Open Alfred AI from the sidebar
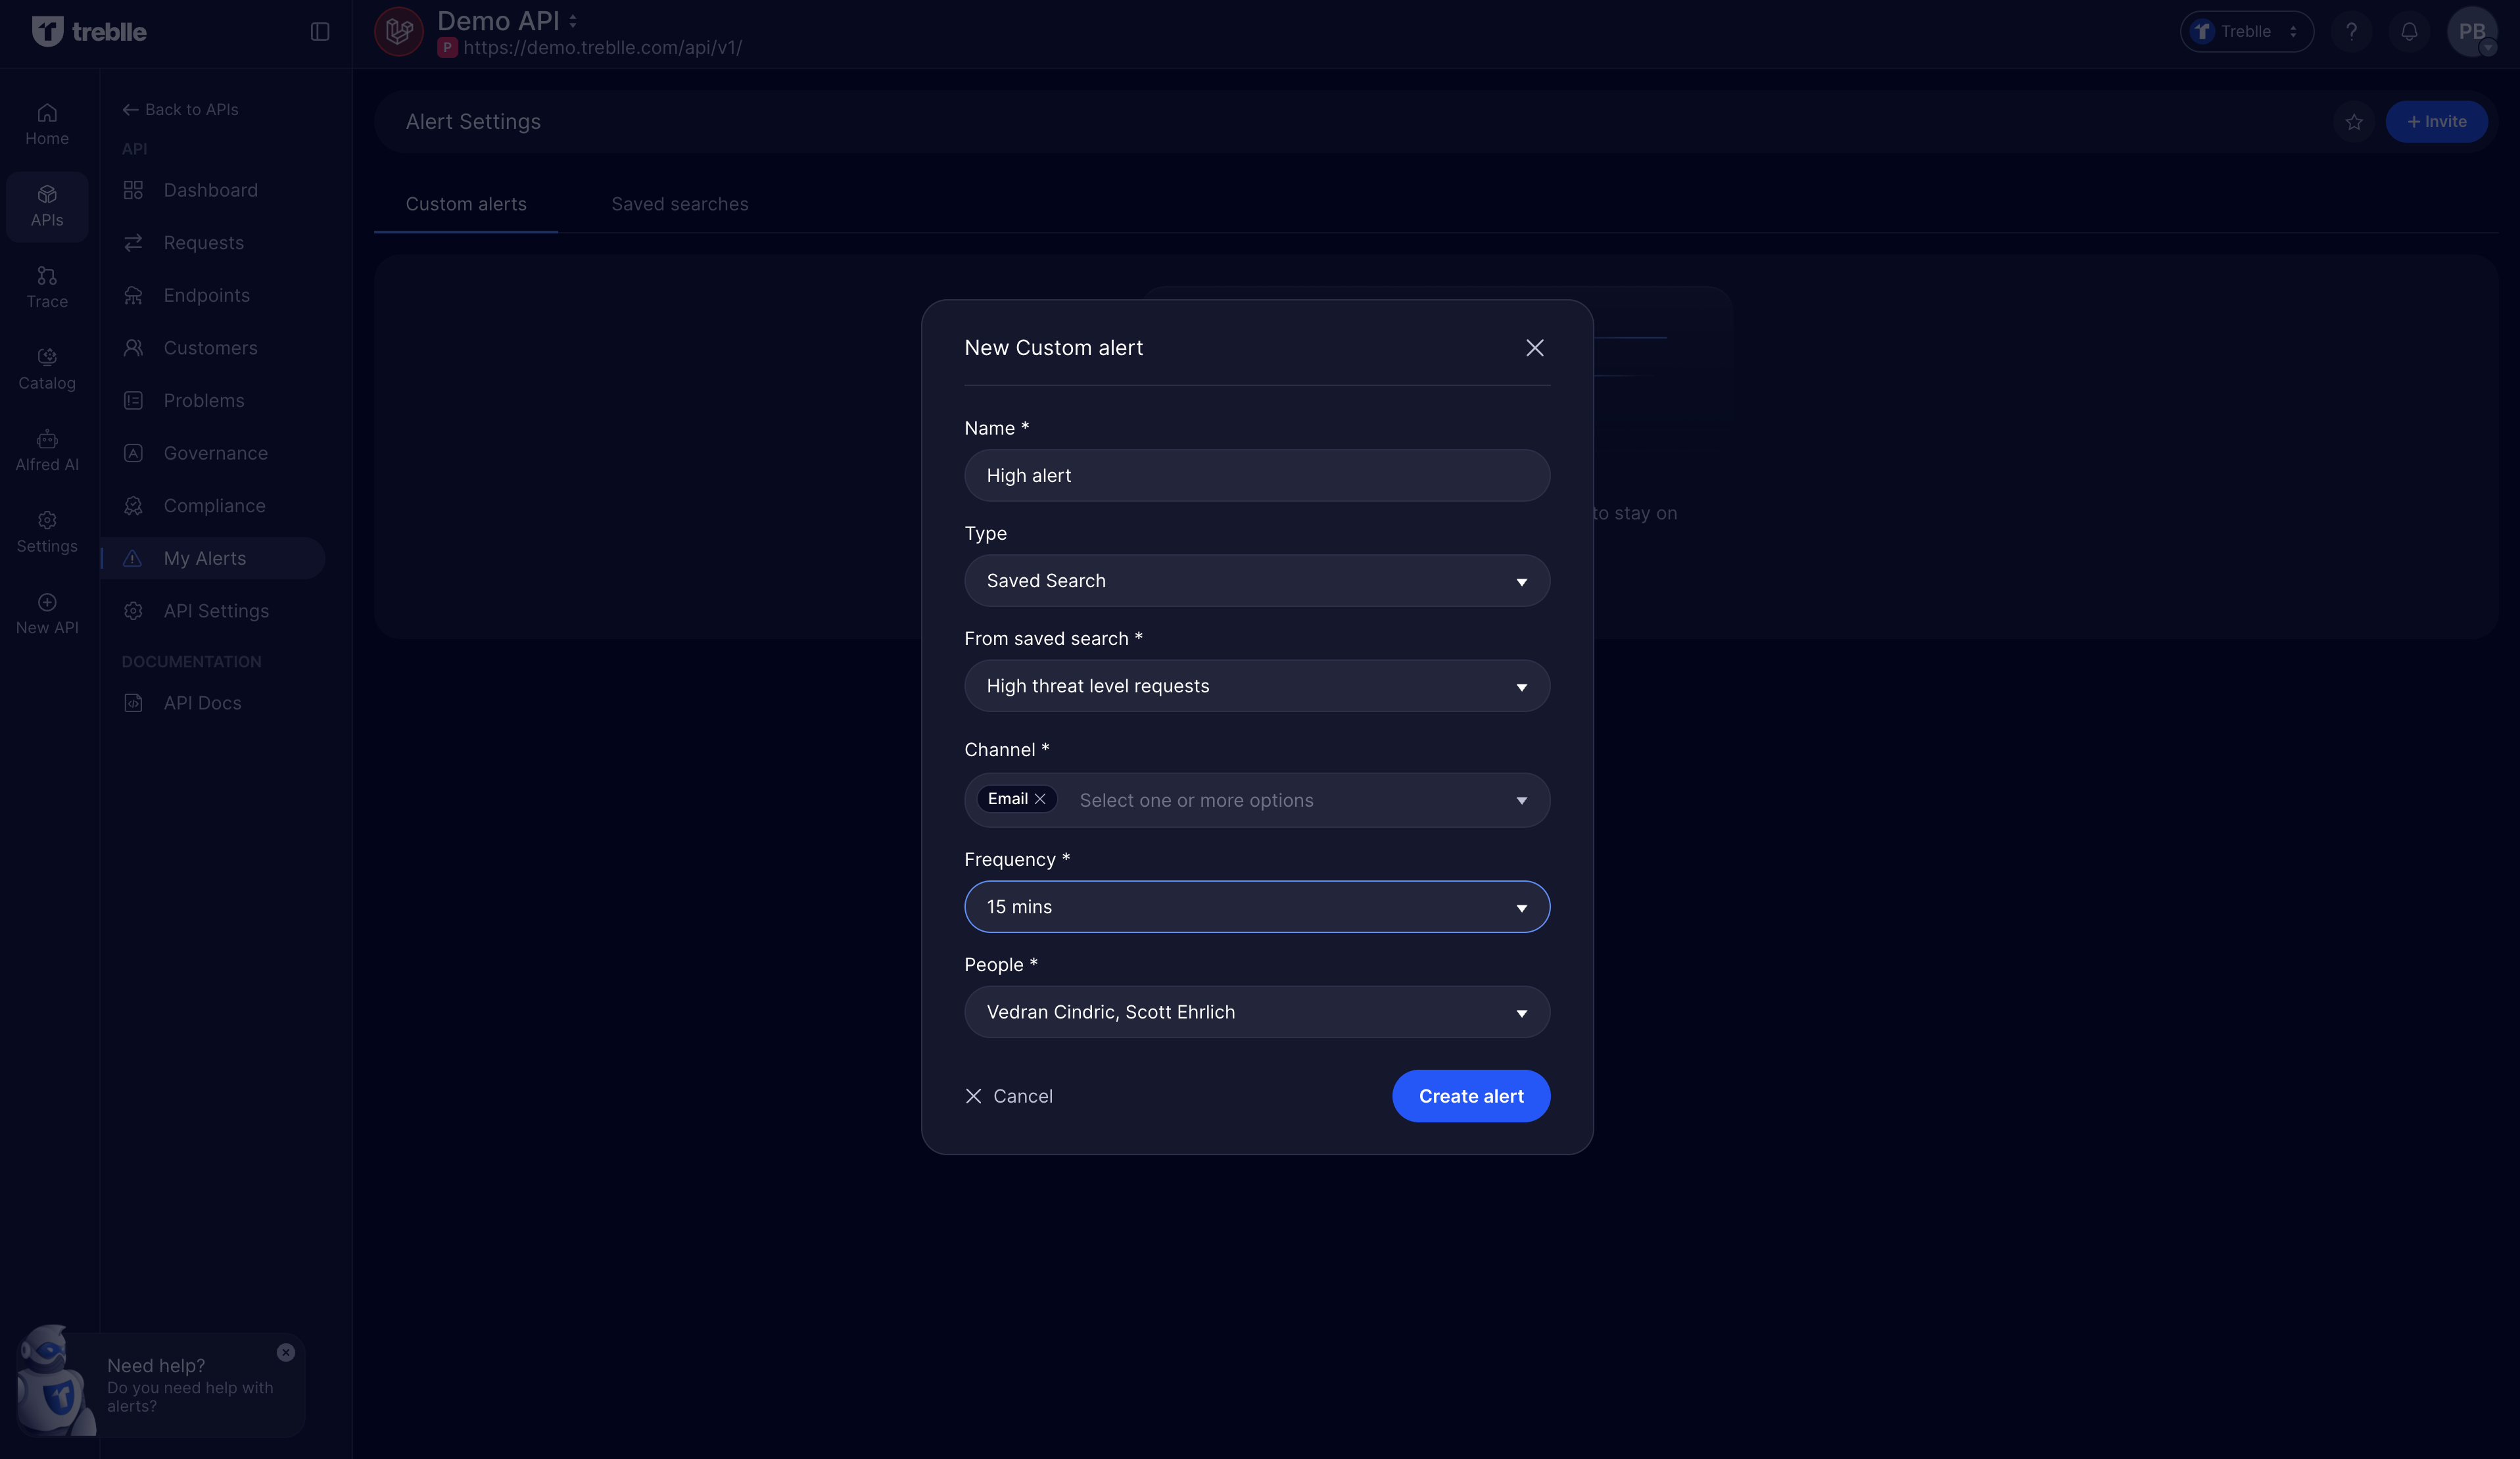The image size is (2520, 1459). pyautogui.click(x=46, y=448)
